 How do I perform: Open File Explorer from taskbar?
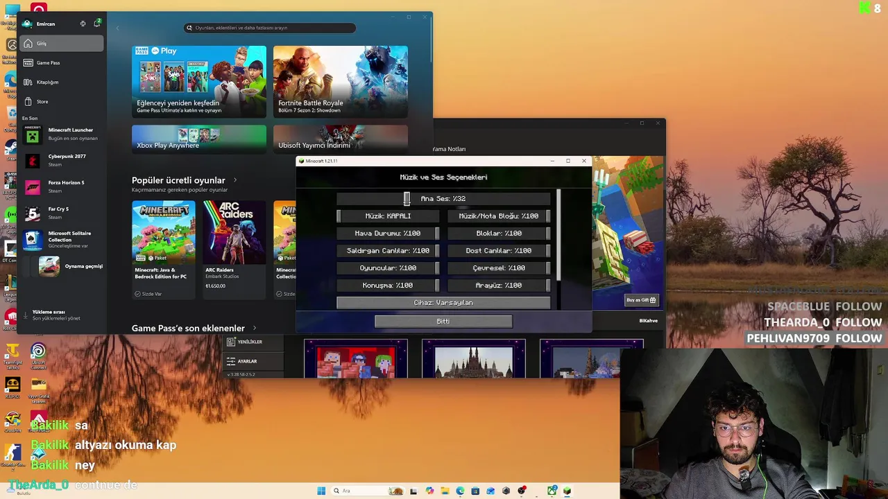coord(445,491)
